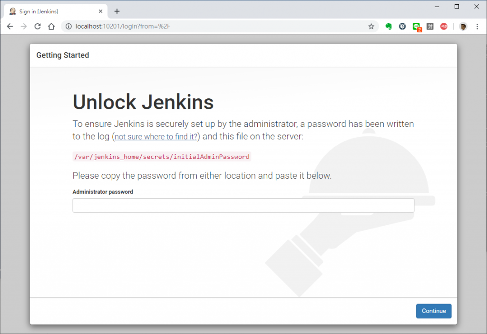Click the browser Forward arrow
Viewport: 487px width, 334px height.
pyautogui.click(x=24, y=27)
